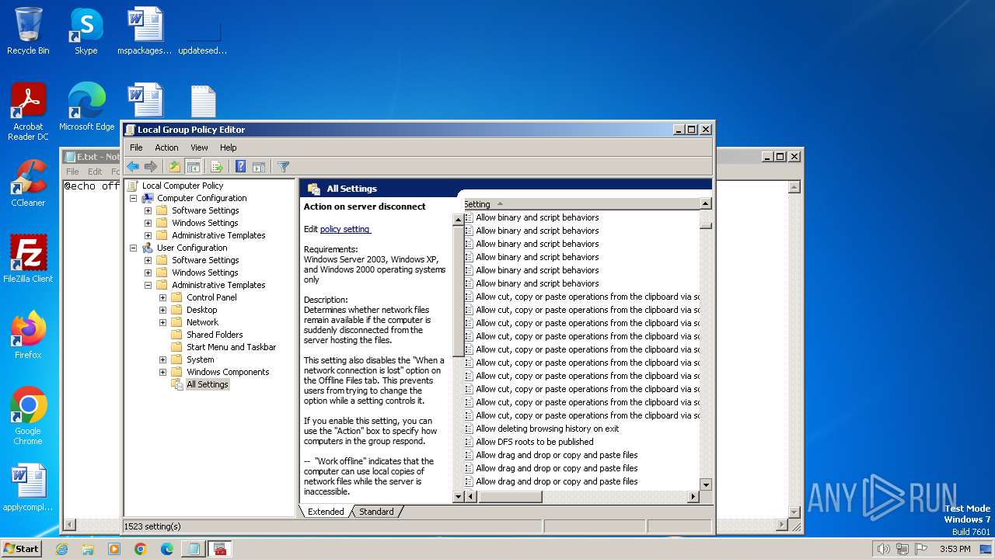Click the settings list vertical scrollbar thumb
The height and width of the screenshot is (559, 995).
(x=705, y=226)
